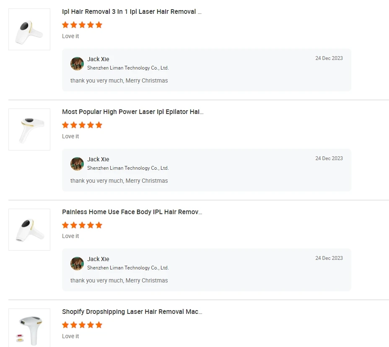The image size is (389, 347).
Task: Click the 24 Dec 2023 date in first reply
Action: pyautogui.click(x=329, y=58)
